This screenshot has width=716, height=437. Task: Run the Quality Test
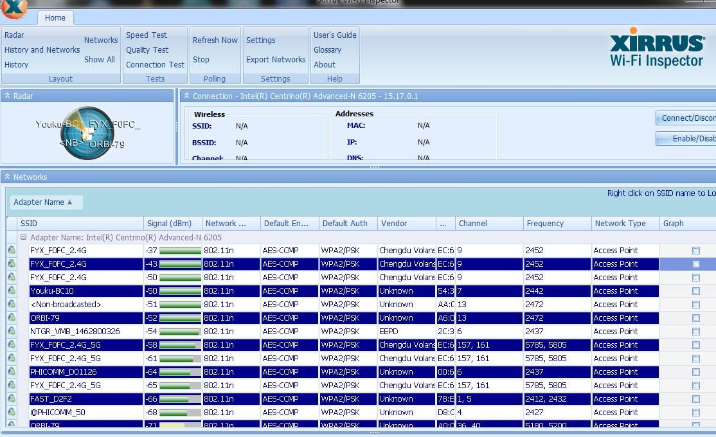tap(147, 49)
